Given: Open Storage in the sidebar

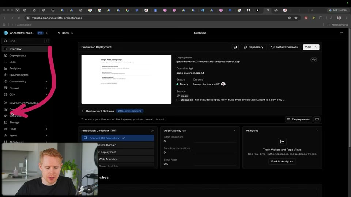Looking at the screenshot, I should (26, 123).
